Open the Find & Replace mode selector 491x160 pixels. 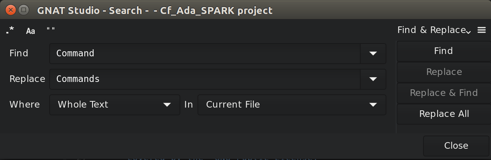coord(434,30)
